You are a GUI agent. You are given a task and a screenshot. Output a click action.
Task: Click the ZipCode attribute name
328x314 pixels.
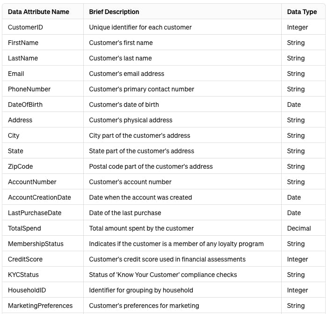point(20,166)
